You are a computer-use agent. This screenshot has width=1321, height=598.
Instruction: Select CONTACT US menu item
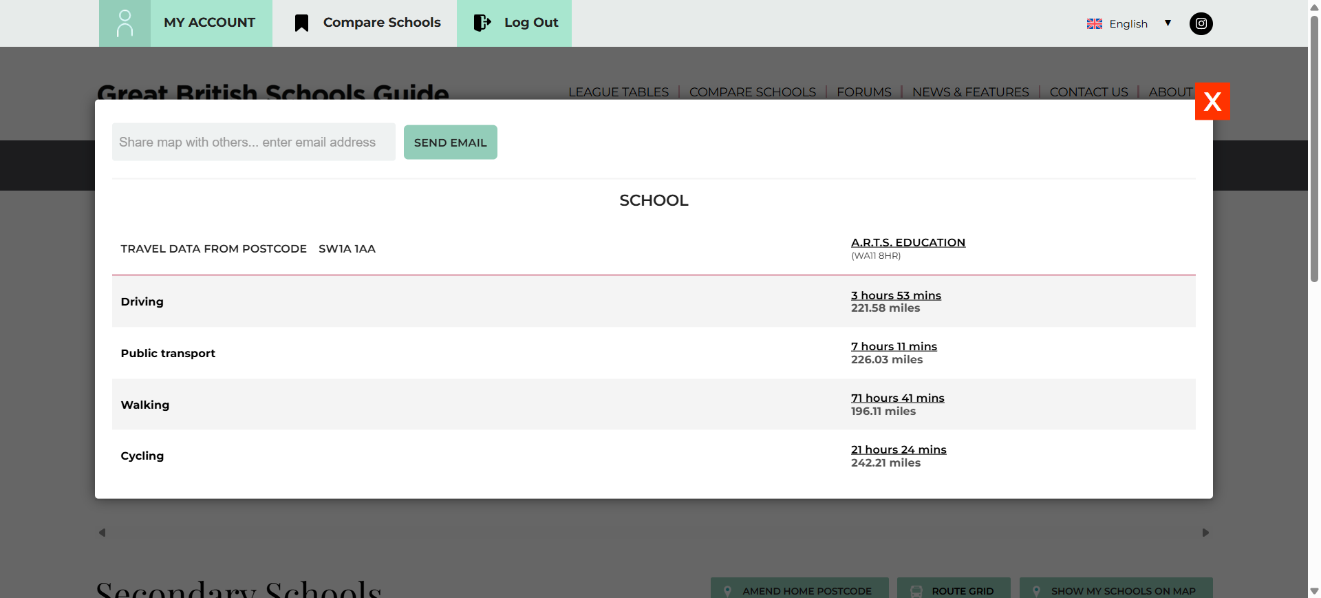point(1089,92)
